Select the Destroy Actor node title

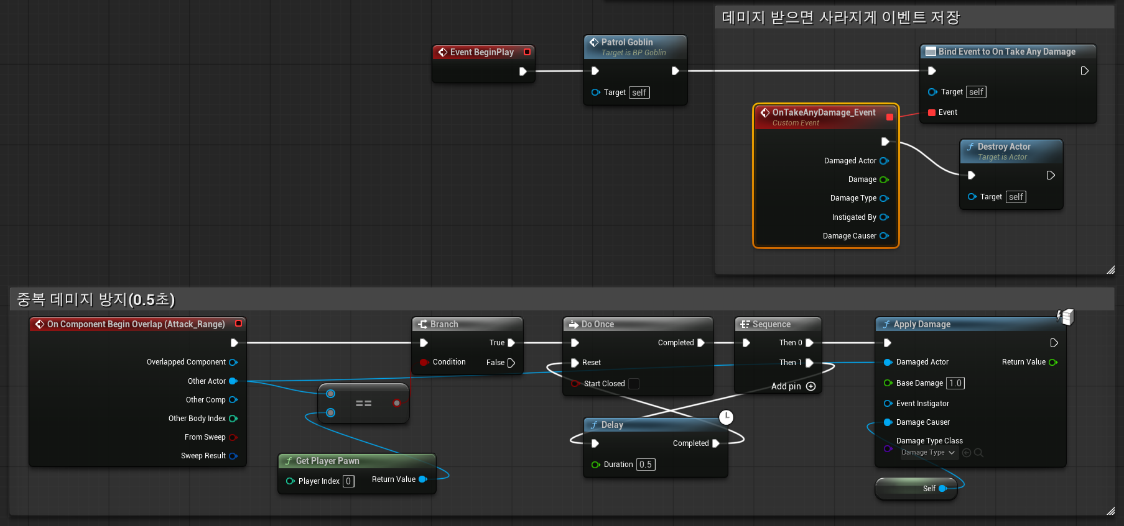tap(1003, 147)
